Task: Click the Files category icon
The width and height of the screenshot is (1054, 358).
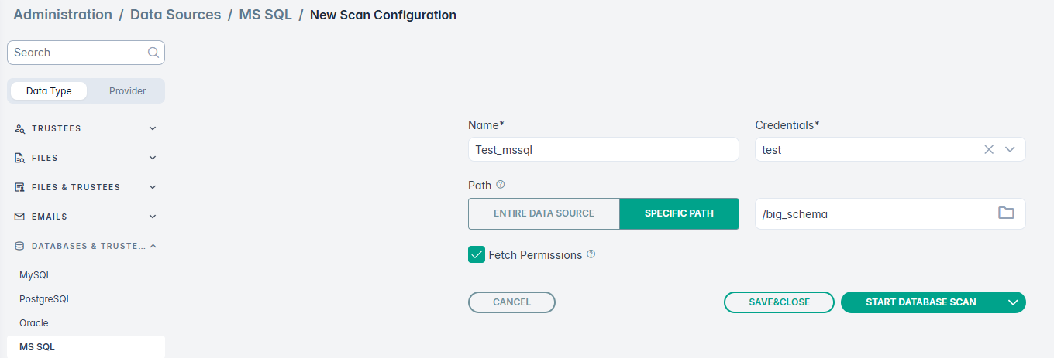Action: (x=20, y=158)
